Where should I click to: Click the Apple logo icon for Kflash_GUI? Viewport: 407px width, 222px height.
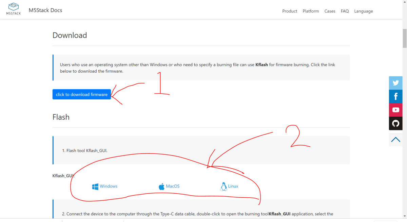click(161, 187)
